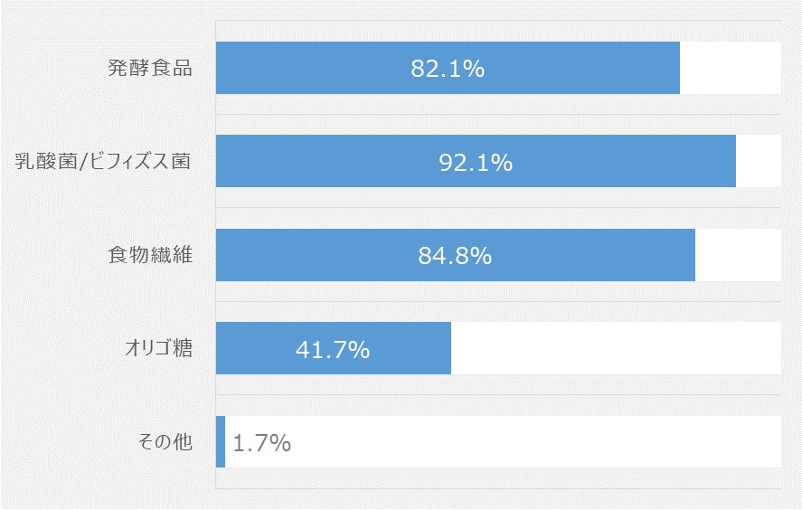Click the 食物繊維 blue bar

(x=455, y=255)
